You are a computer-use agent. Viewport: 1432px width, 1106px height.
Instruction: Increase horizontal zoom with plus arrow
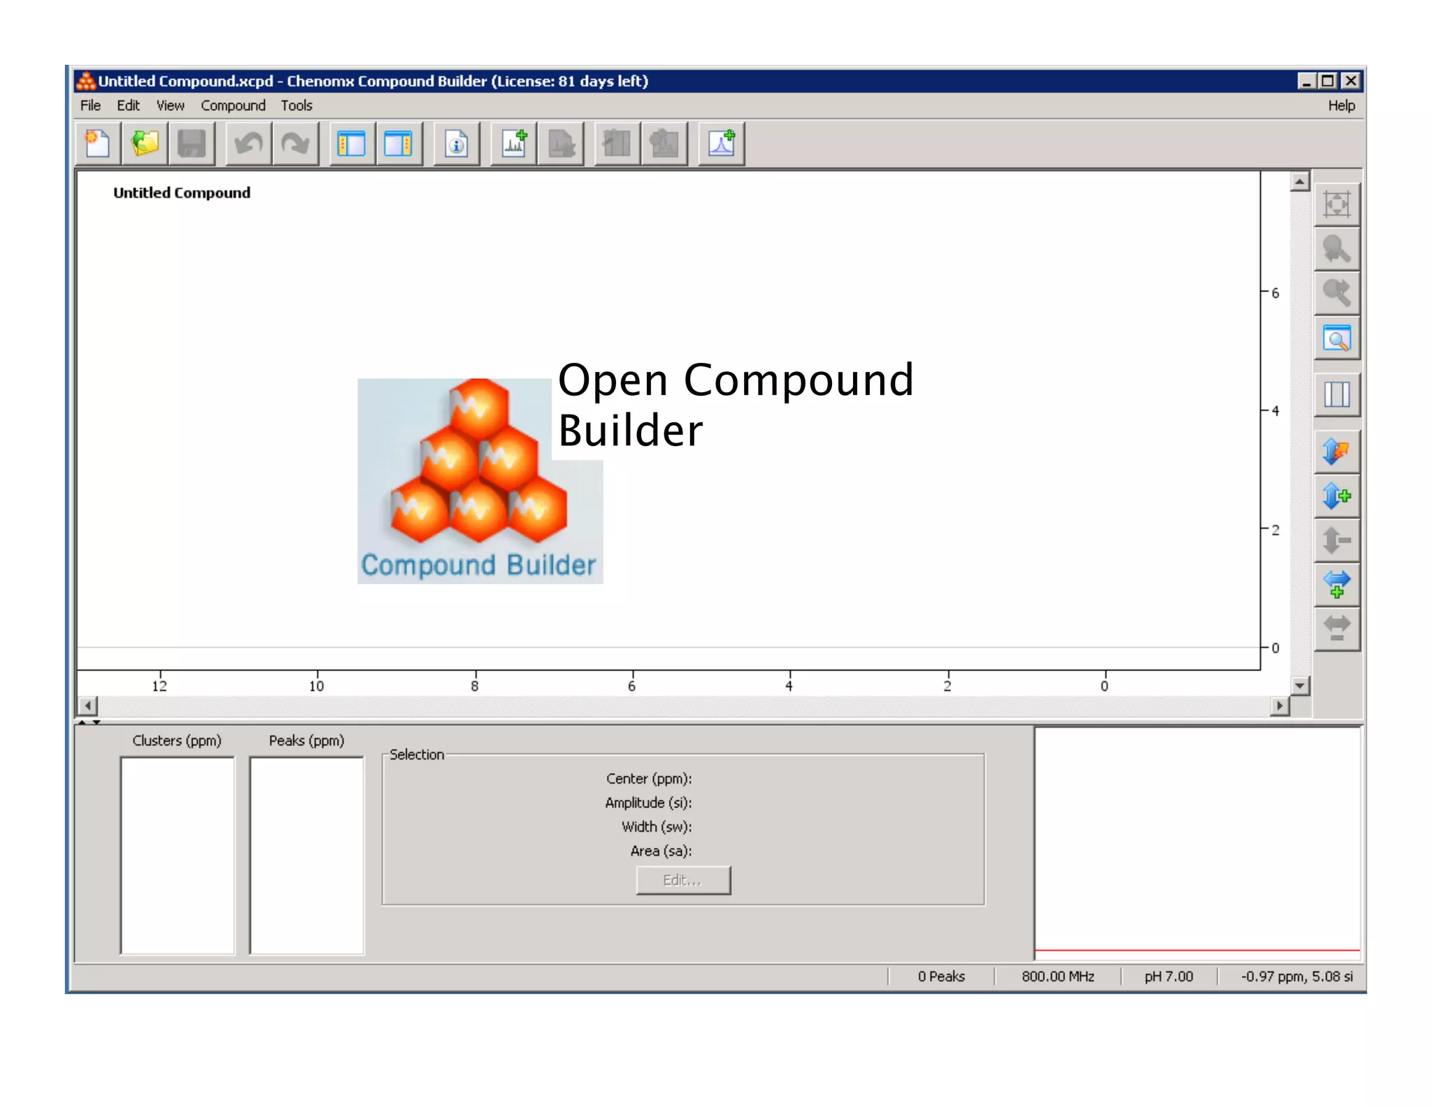(x=1337, y=584)
